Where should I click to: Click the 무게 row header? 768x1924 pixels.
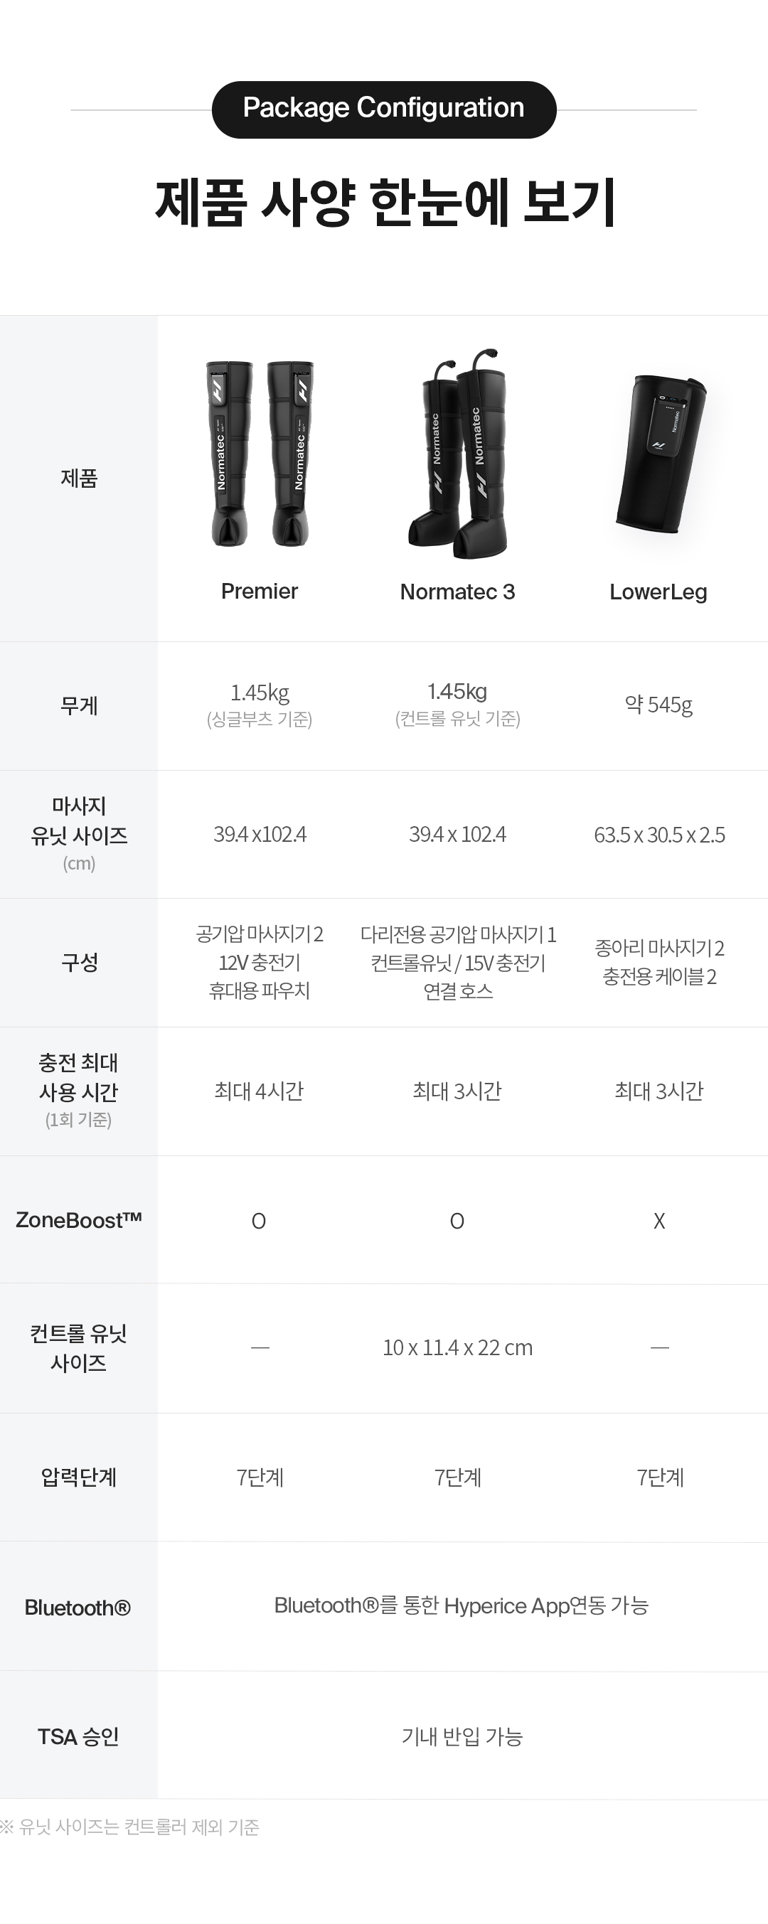point(78,706)
